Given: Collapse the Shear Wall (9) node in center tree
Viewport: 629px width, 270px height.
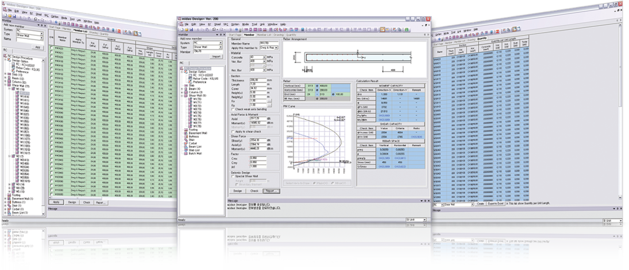Looking at the screenshot, I should 182,96.
